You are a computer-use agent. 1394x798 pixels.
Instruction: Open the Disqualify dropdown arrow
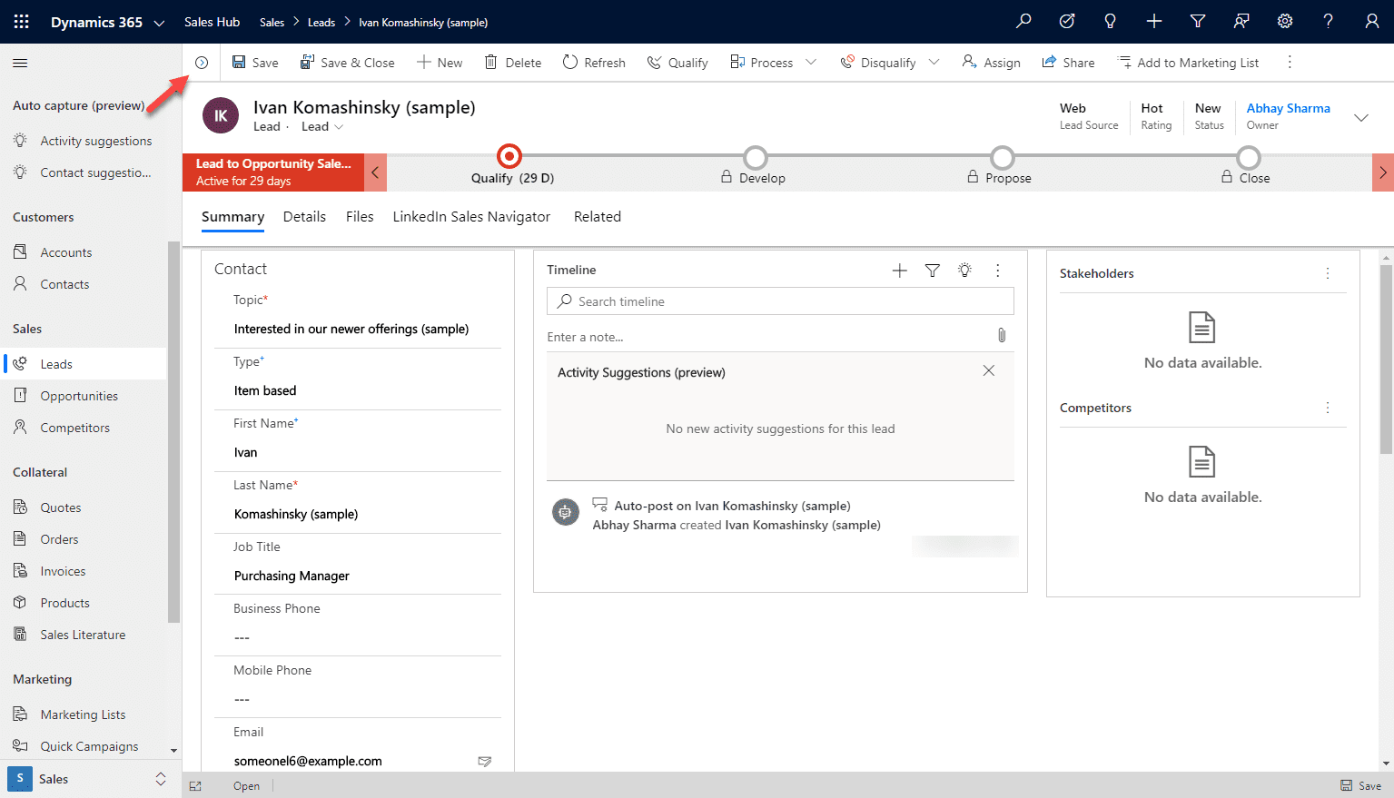935,62
